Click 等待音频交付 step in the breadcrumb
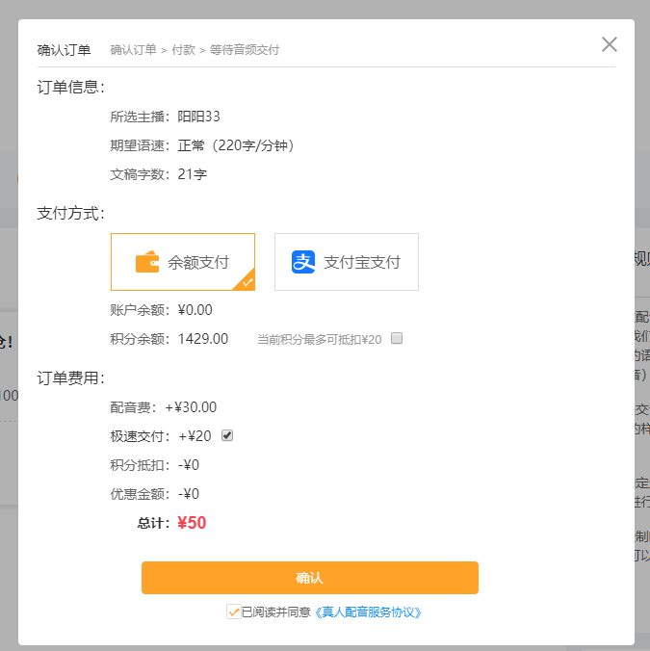 pyautogui.click(x=244, y=49)
